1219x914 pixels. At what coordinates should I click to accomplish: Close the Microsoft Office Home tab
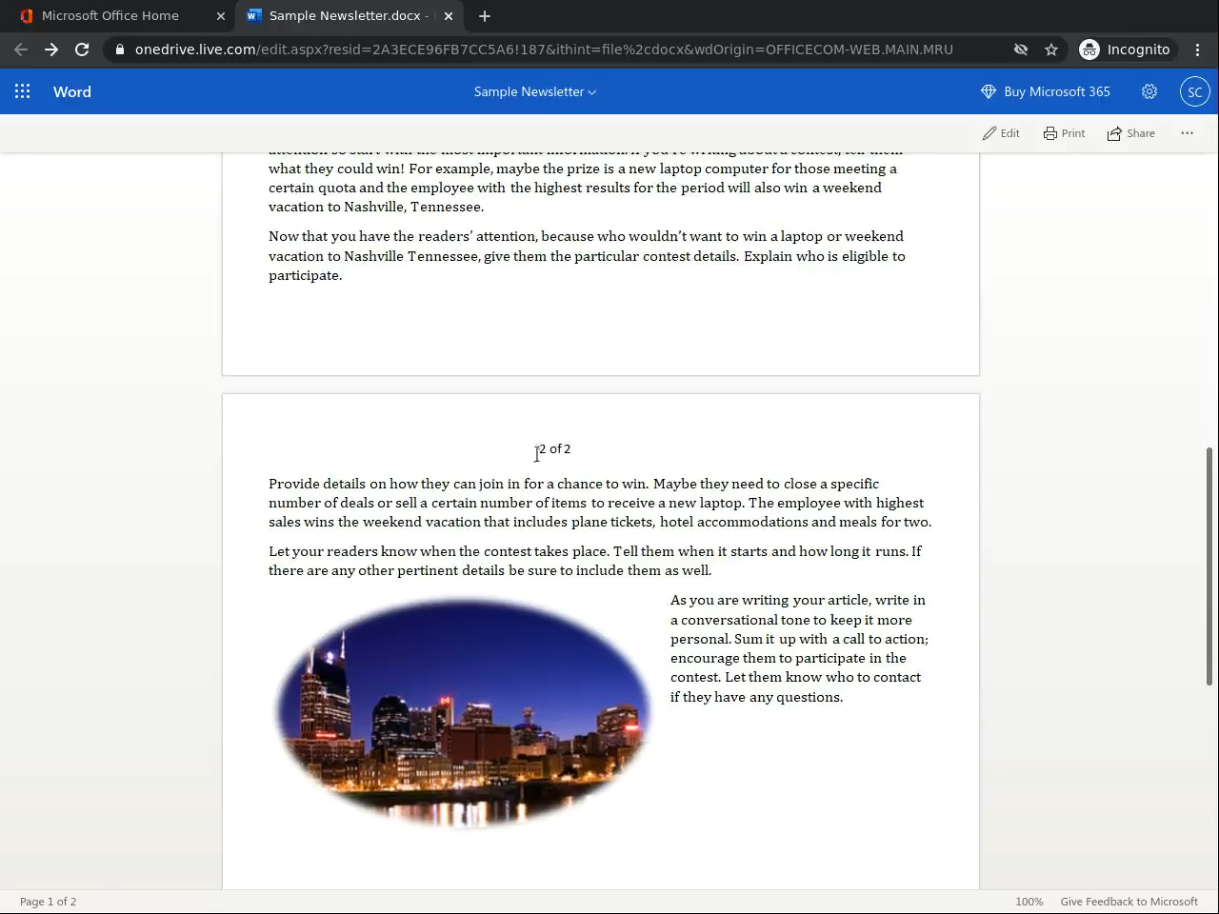coord(221,15)
